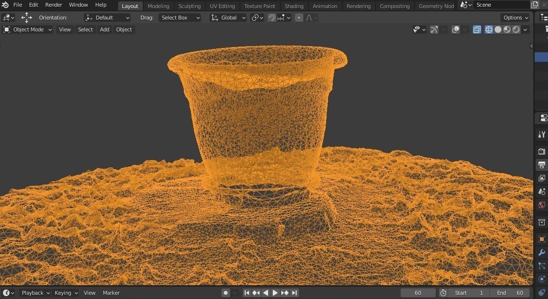The height and width of the screenshot is (299, 548).
Task: Select Material Preview viewport shading
Action: (x=507, y=29)
